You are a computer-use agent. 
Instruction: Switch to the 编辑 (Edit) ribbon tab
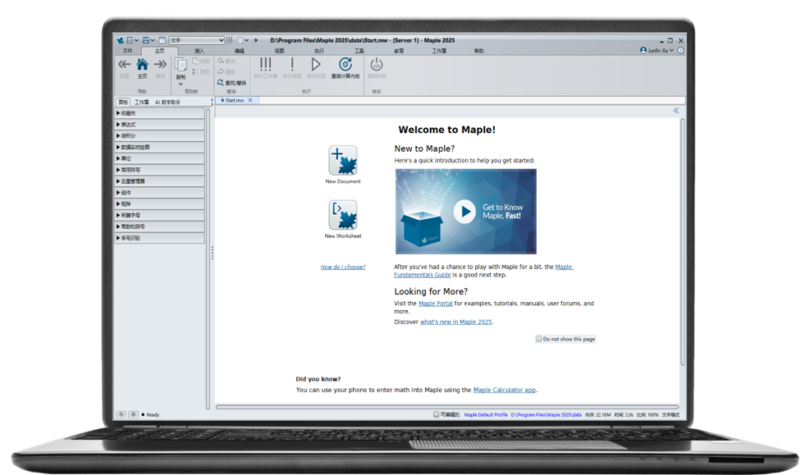[x=240, y=51]
